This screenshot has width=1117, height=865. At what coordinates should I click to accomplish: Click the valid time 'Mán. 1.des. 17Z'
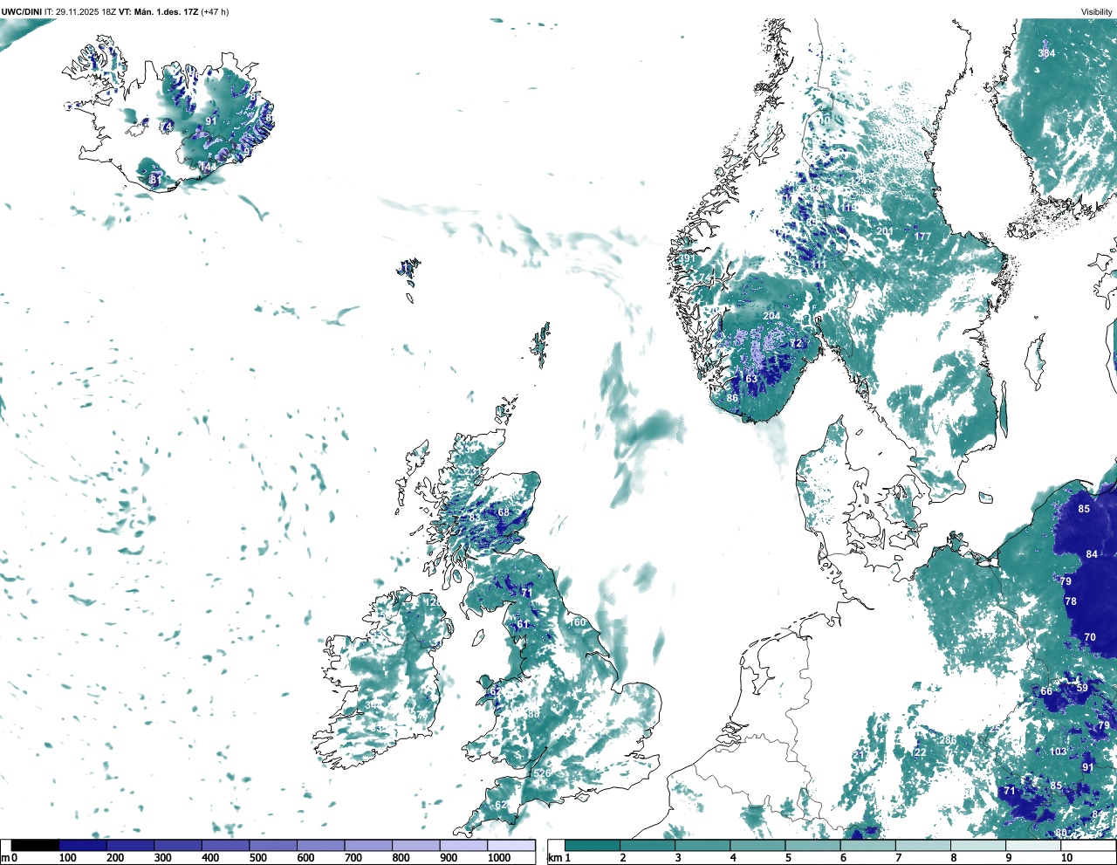coord(167,11)
